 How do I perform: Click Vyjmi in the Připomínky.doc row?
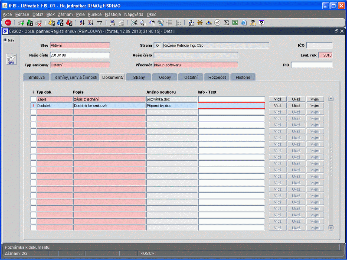[x=315, y=106]
